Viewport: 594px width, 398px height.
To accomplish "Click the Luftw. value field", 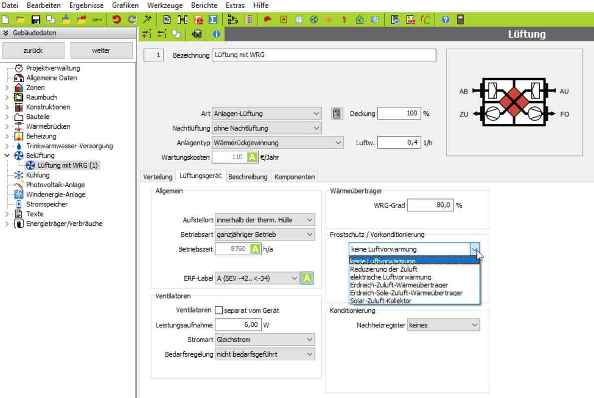I will pyautogui.click(x=399, y=143).
